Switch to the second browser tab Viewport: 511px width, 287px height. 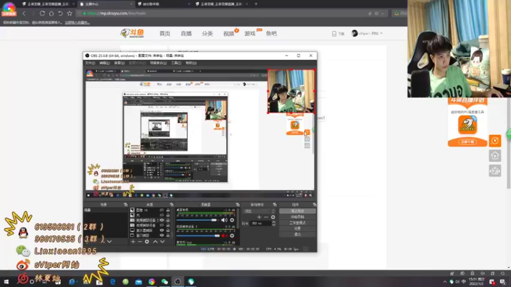106,4
